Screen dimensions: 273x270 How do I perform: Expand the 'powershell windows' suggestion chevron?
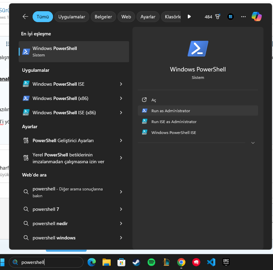pos(121,238)
